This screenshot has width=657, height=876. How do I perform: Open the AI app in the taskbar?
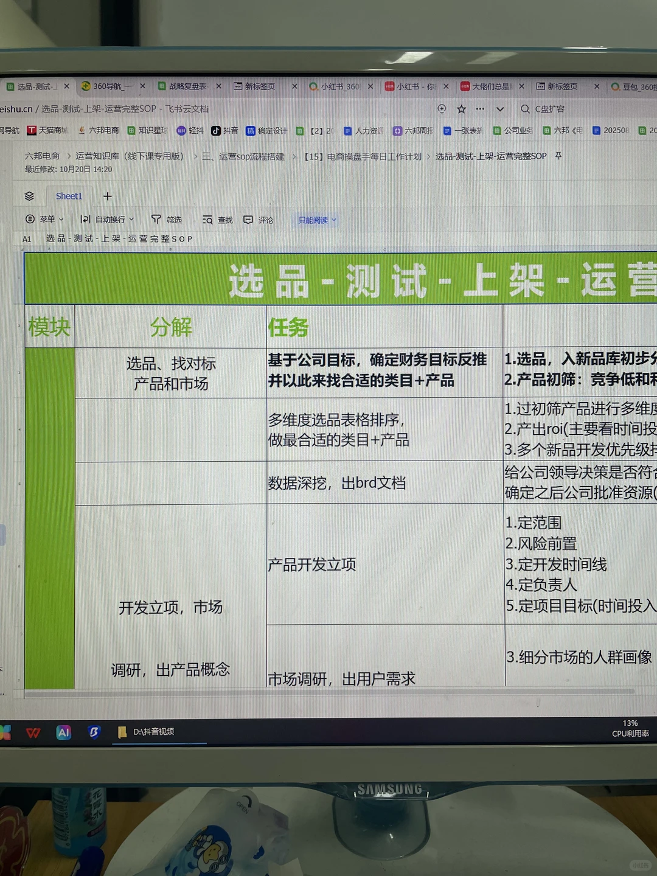click(64, 732)
